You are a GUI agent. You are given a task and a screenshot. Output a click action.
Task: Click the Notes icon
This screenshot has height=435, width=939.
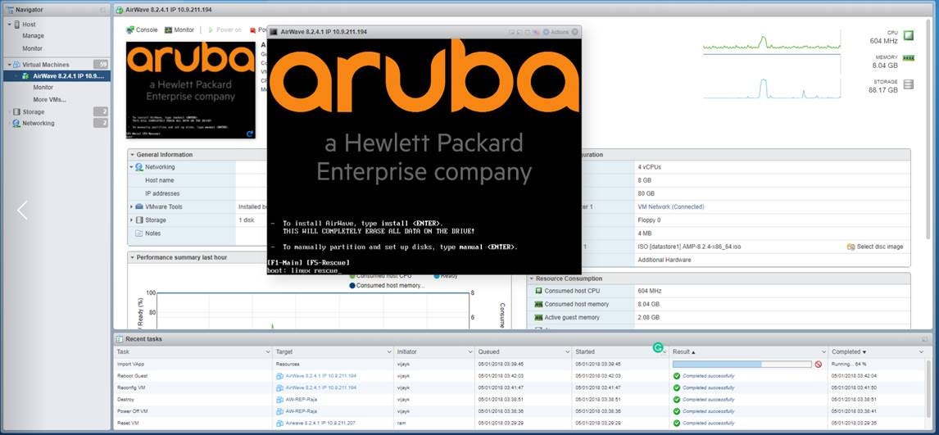tap(139, 233)
